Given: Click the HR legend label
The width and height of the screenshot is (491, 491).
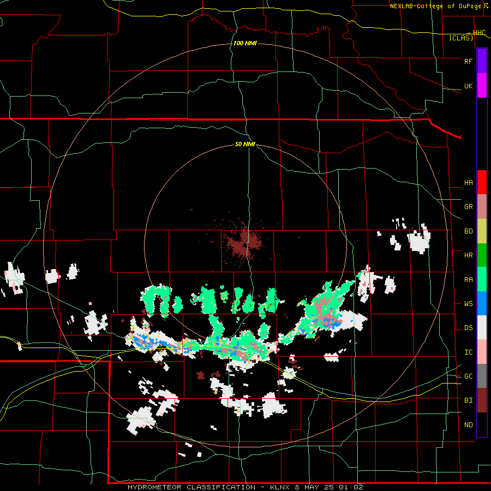Looking at the screenshot, I should coord(468,255).
